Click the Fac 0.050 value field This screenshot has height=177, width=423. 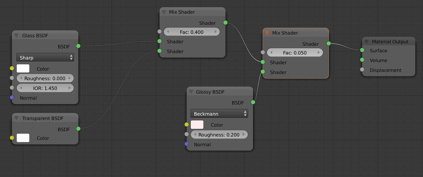(295, 52)
